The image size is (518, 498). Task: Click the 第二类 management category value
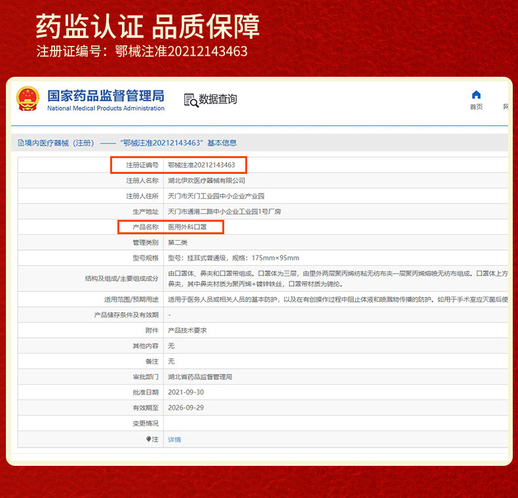pos(178,242)
